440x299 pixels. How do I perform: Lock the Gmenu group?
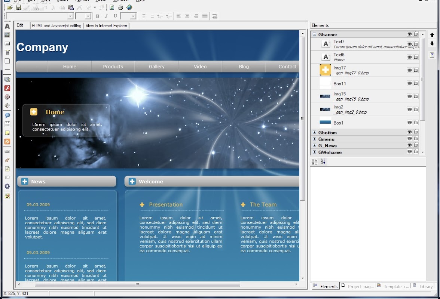pos(416,138)
